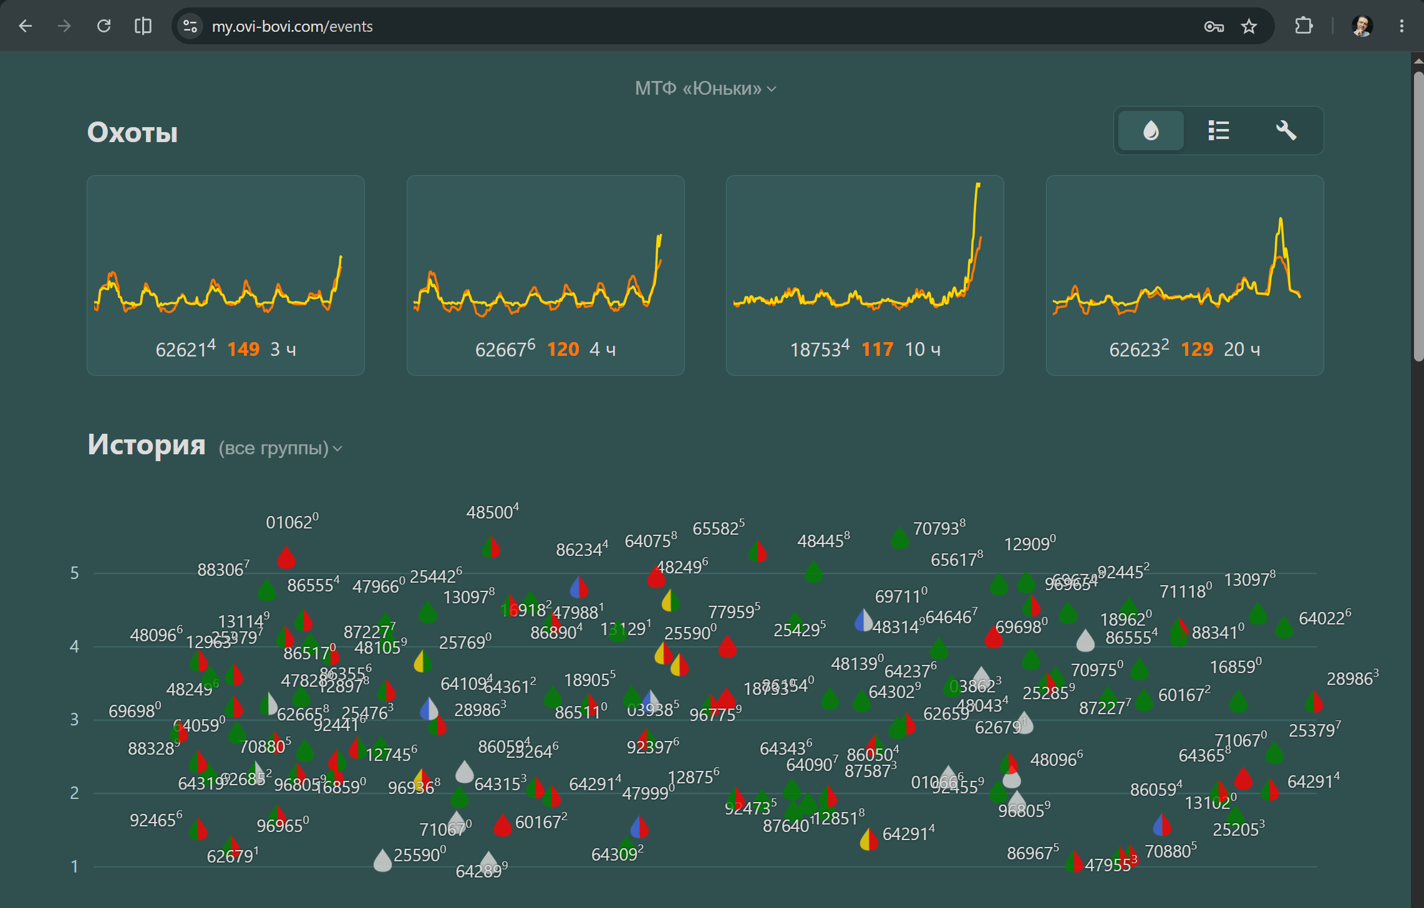The image size is (1424, 908).
Task: Click the yellow-red droplet beside 64291 bottom
Action: point(869,839)
